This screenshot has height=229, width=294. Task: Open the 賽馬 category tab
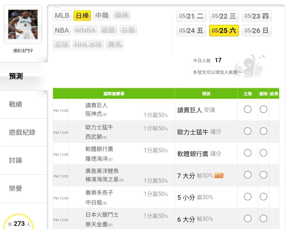coord(115,45)
